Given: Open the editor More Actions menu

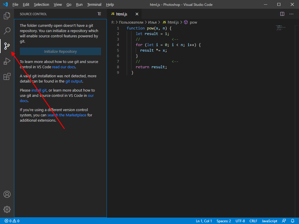Looking at the screenshot, I should [291, 14].
